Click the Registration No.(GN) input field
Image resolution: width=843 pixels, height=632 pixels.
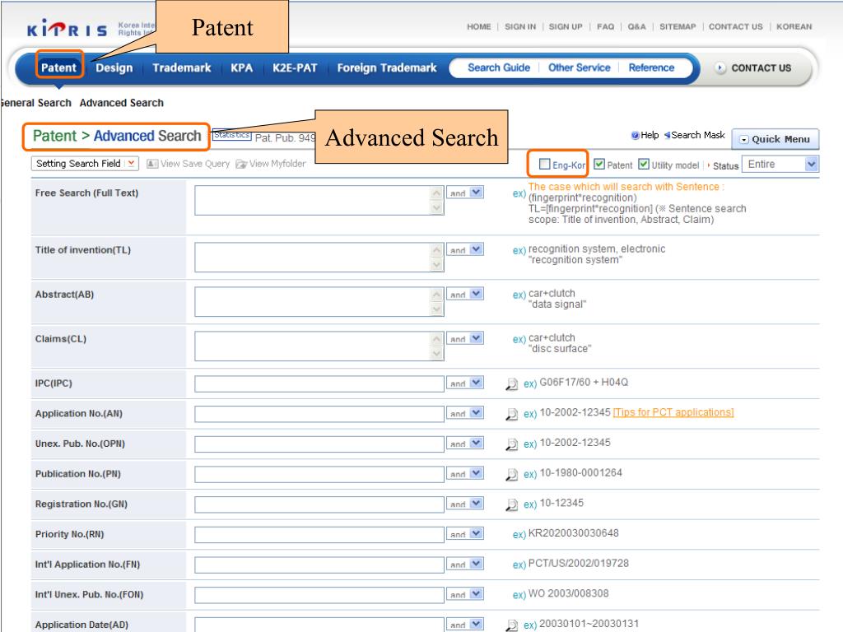[x=319, y=504]
